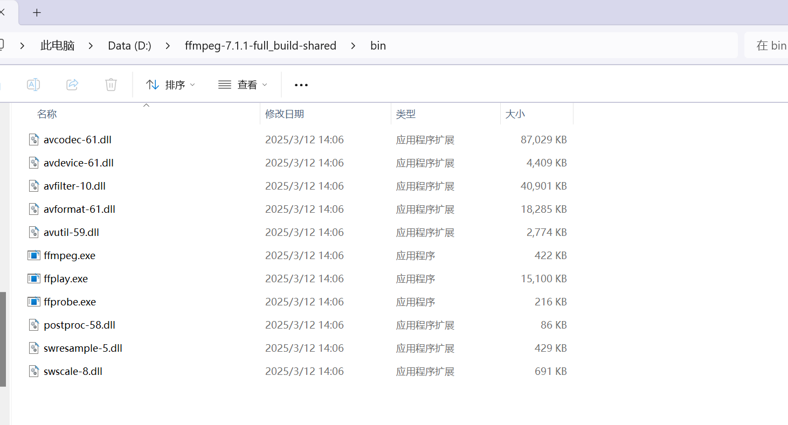Viewport: 788px width, 425px height.
Task: Click the swresample-5.dll file icon
Action: [x=34, y=349]
